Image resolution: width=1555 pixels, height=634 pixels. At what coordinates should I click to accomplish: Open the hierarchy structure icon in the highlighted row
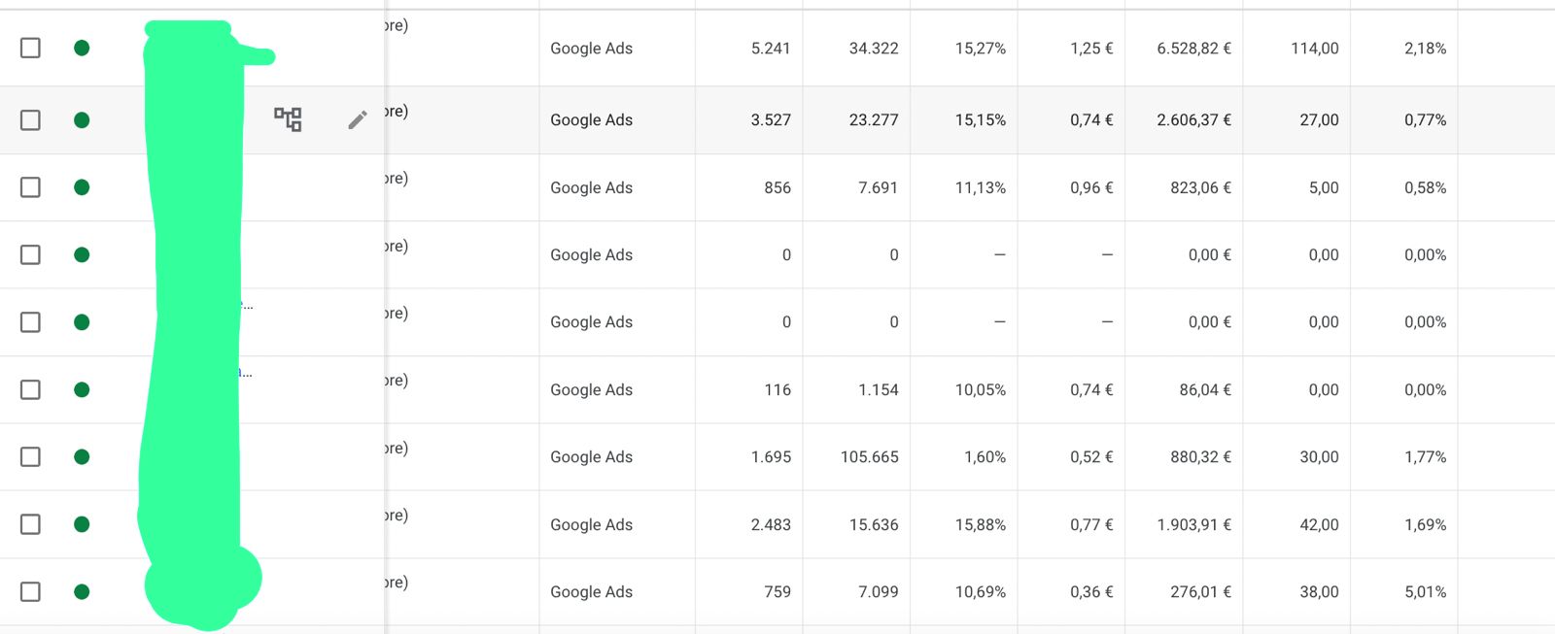point(288,119)
